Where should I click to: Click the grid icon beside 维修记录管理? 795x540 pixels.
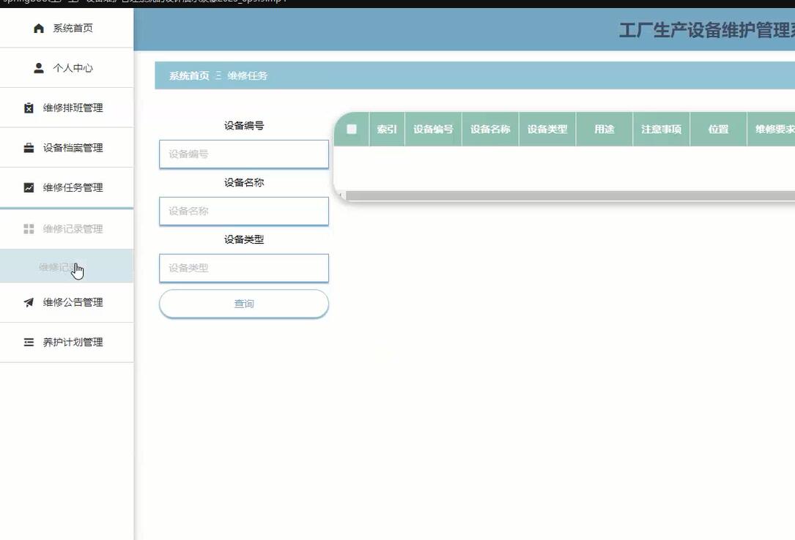tap(29, 228)
